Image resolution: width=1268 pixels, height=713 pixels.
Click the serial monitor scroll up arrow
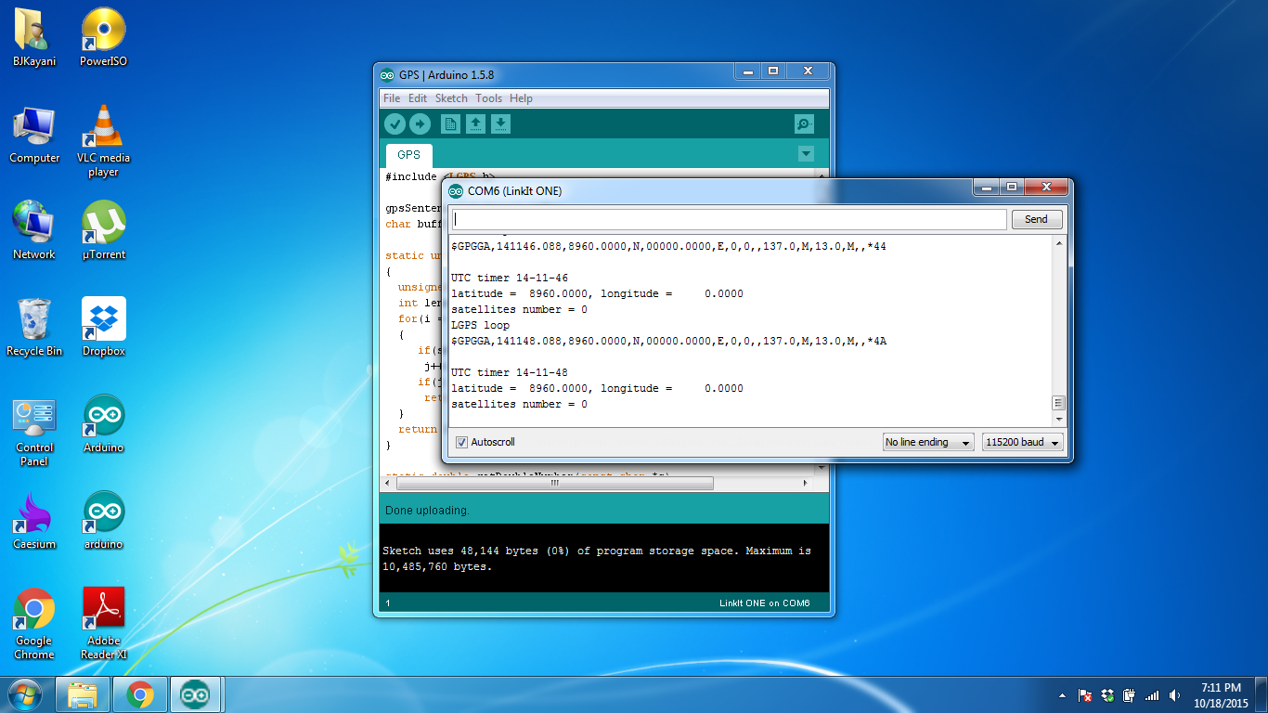point(1058,243)
